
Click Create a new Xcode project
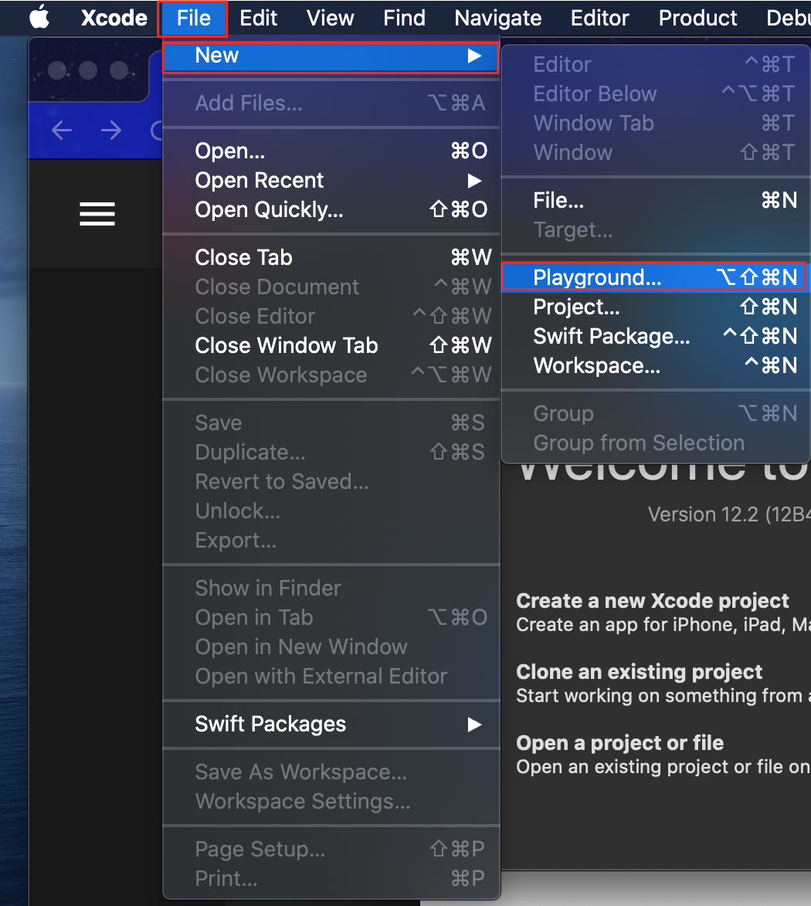click(x=652, y=601)
